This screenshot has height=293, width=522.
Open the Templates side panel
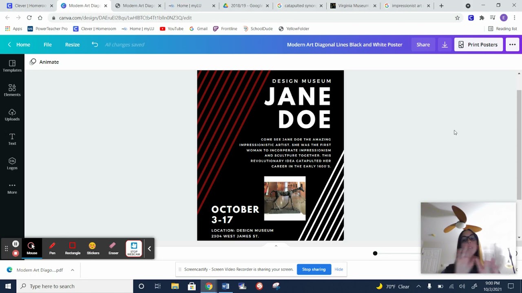coord(12,66)
